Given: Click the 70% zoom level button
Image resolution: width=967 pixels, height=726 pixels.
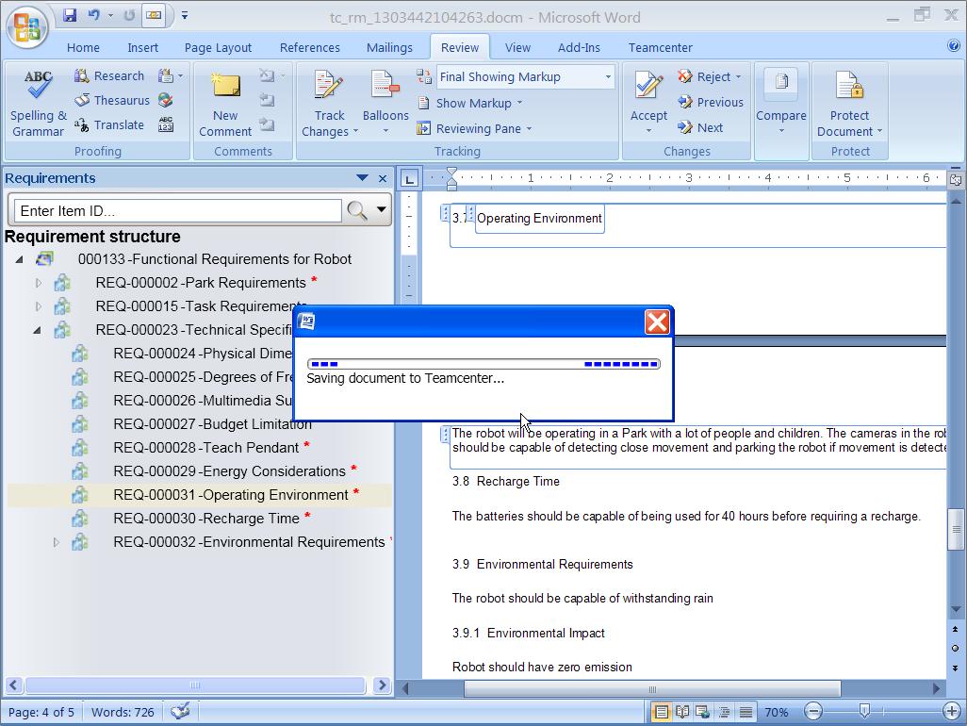Looking at the screenshot, I should click(777, 713).
